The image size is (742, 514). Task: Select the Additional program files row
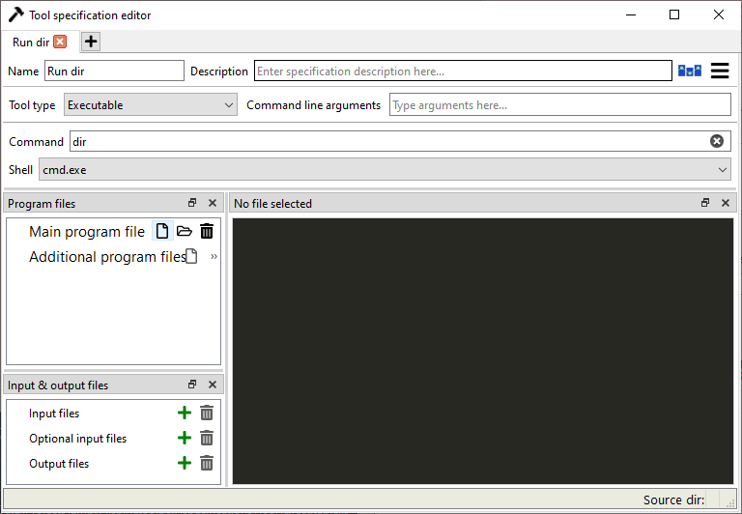pyautogui.click(x=107, y=257)
